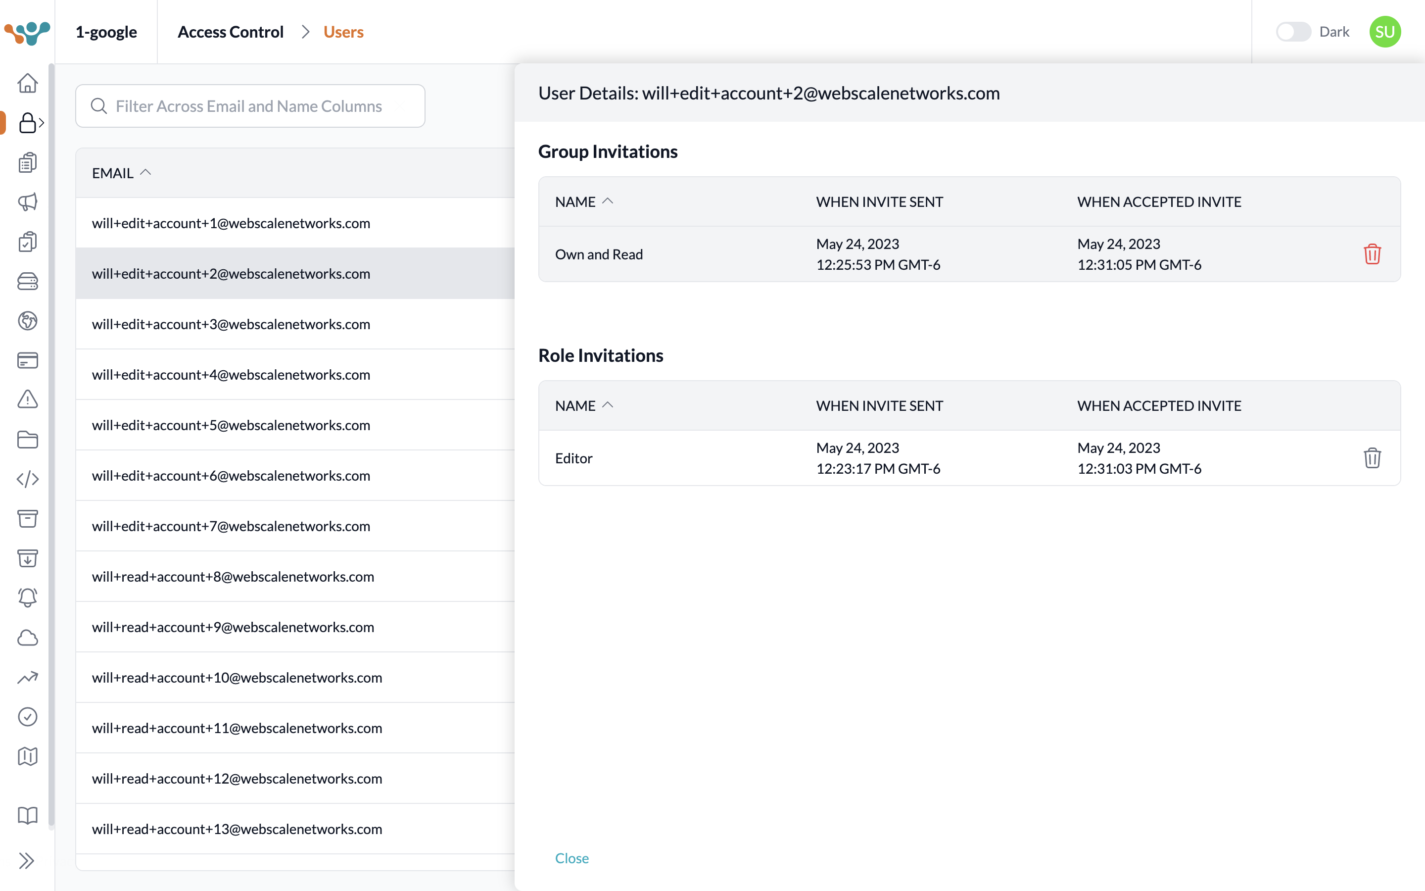
Task: Click the Users breadcrumb item
Action: tap(343, 32)
